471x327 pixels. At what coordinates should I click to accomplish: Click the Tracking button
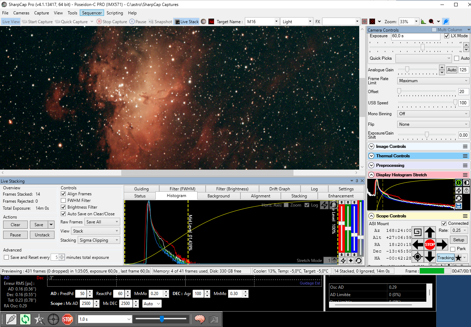click(x=445, y=258)
